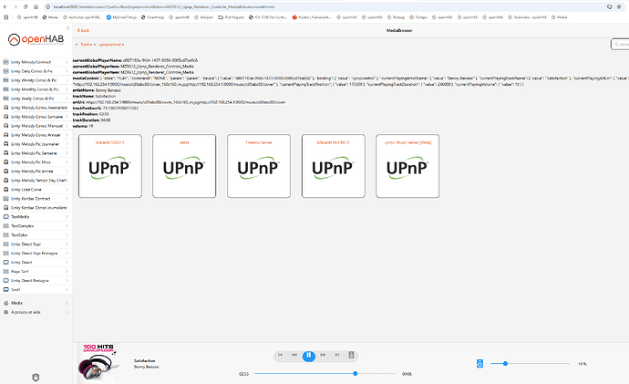Screen dimensions: 629x384
Task: Click icon beside Linky Melody Pic Journalier
Action: click(6, 144)
